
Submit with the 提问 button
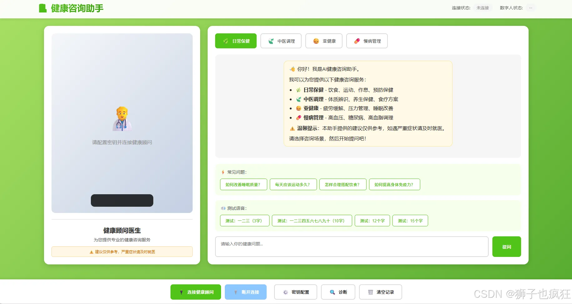click(x=506, y=247)
